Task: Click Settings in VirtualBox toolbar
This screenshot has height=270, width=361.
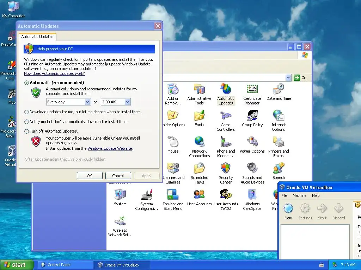Action: pyautogui.click(x=305, y=212)
